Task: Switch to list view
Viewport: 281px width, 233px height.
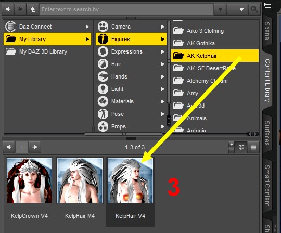Action: pyautogui.click(x=253, y=147)
